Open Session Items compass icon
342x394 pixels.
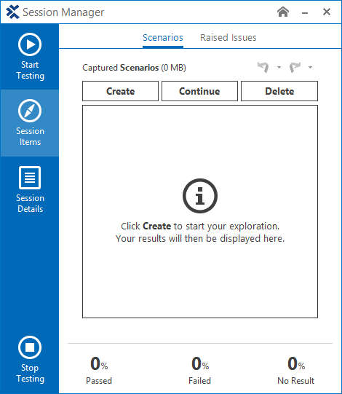pos(30,111)
